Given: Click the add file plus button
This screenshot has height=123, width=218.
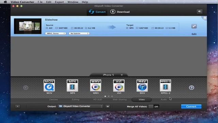Looking at the screenshot, I should click(17, 106).
